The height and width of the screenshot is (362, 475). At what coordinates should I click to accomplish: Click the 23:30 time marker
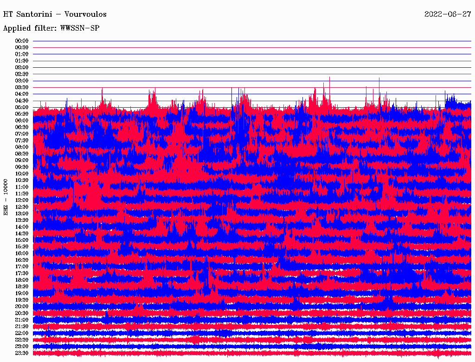coord(22,353)
